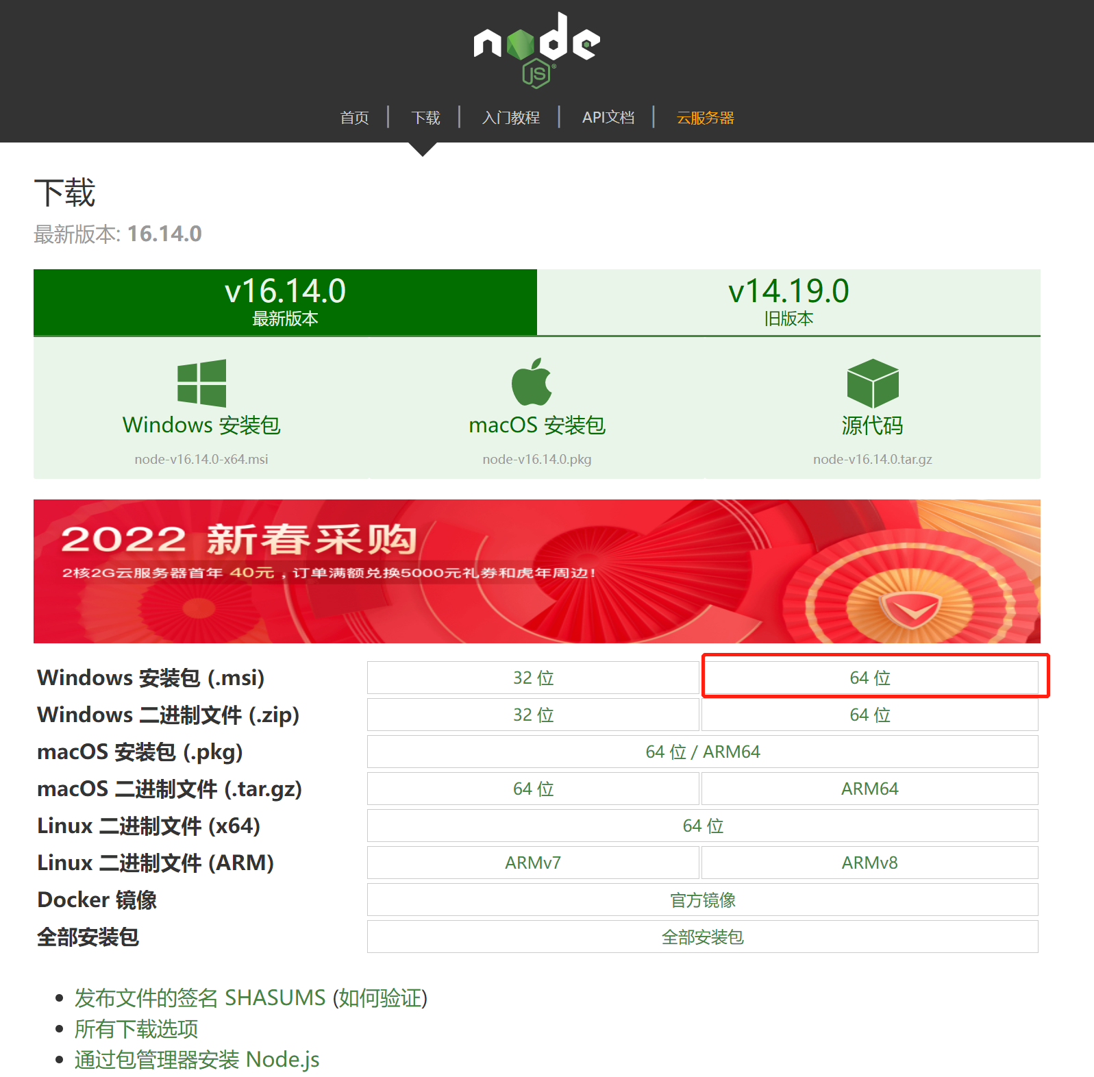Open the 2022 新春采购 banner ad
The width and height of the screenshot is (1094, 1077).
point(537,571)
